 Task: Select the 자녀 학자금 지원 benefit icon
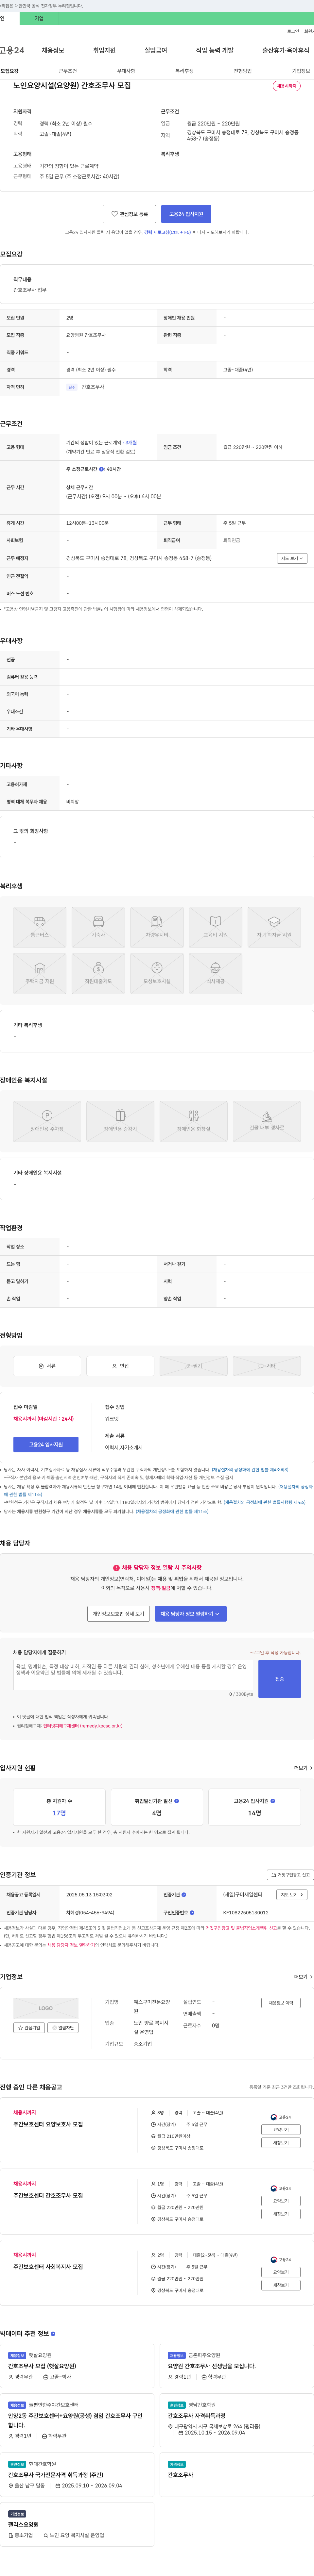pos(274,927)
